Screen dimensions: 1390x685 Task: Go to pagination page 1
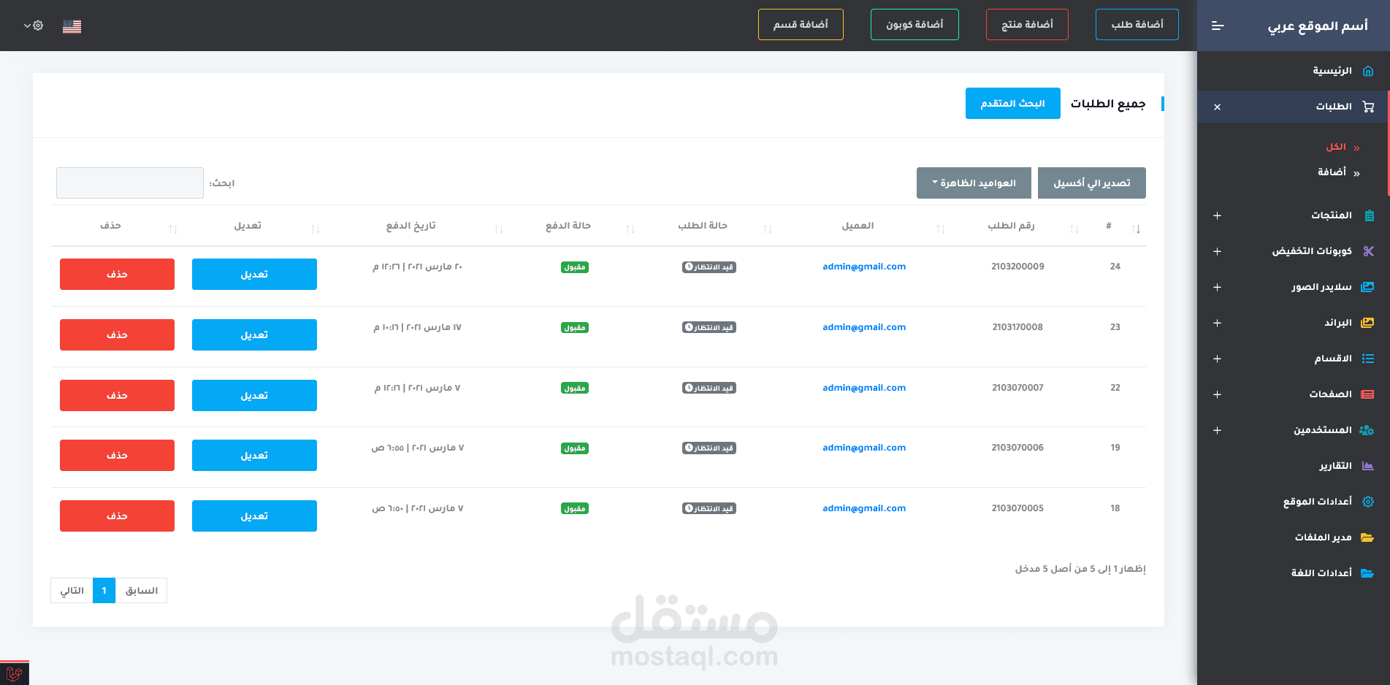(104, 590)
